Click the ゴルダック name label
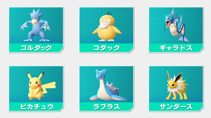This screenshot has width=211, height=118. (x=36, y=48)
